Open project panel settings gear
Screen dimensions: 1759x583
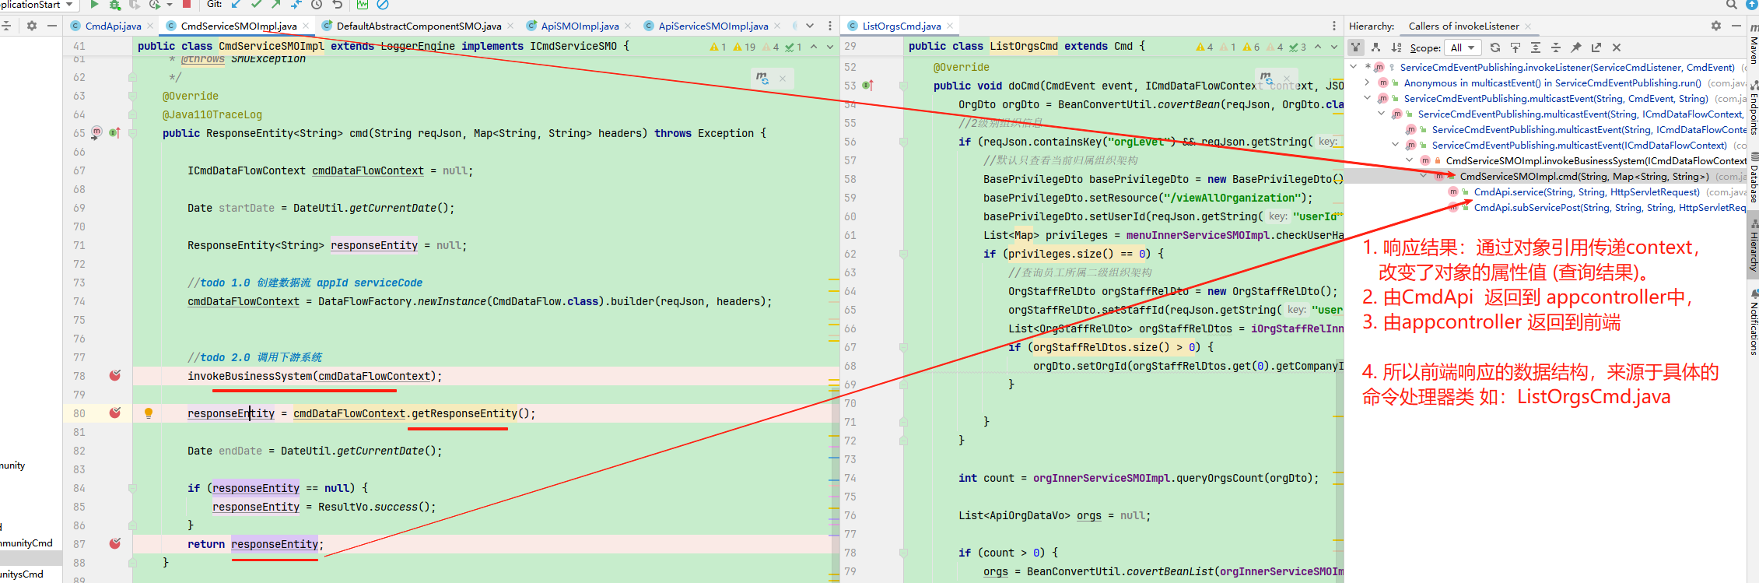[x=32, y=26]
